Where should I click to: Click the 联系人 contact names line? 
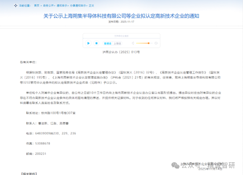click(47, 123)
